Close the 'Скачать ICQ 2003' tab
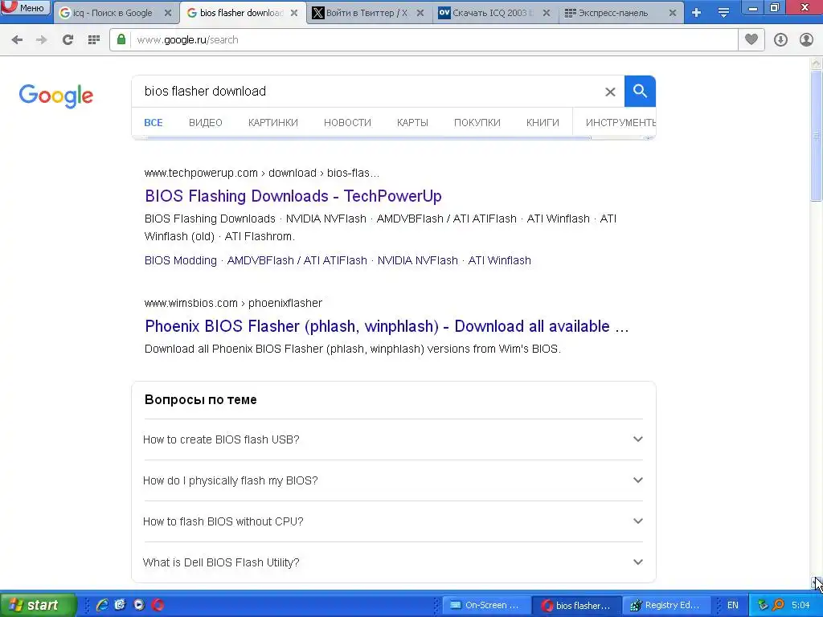This screenshot has width=823, height=617. click(x=547, y=13)
